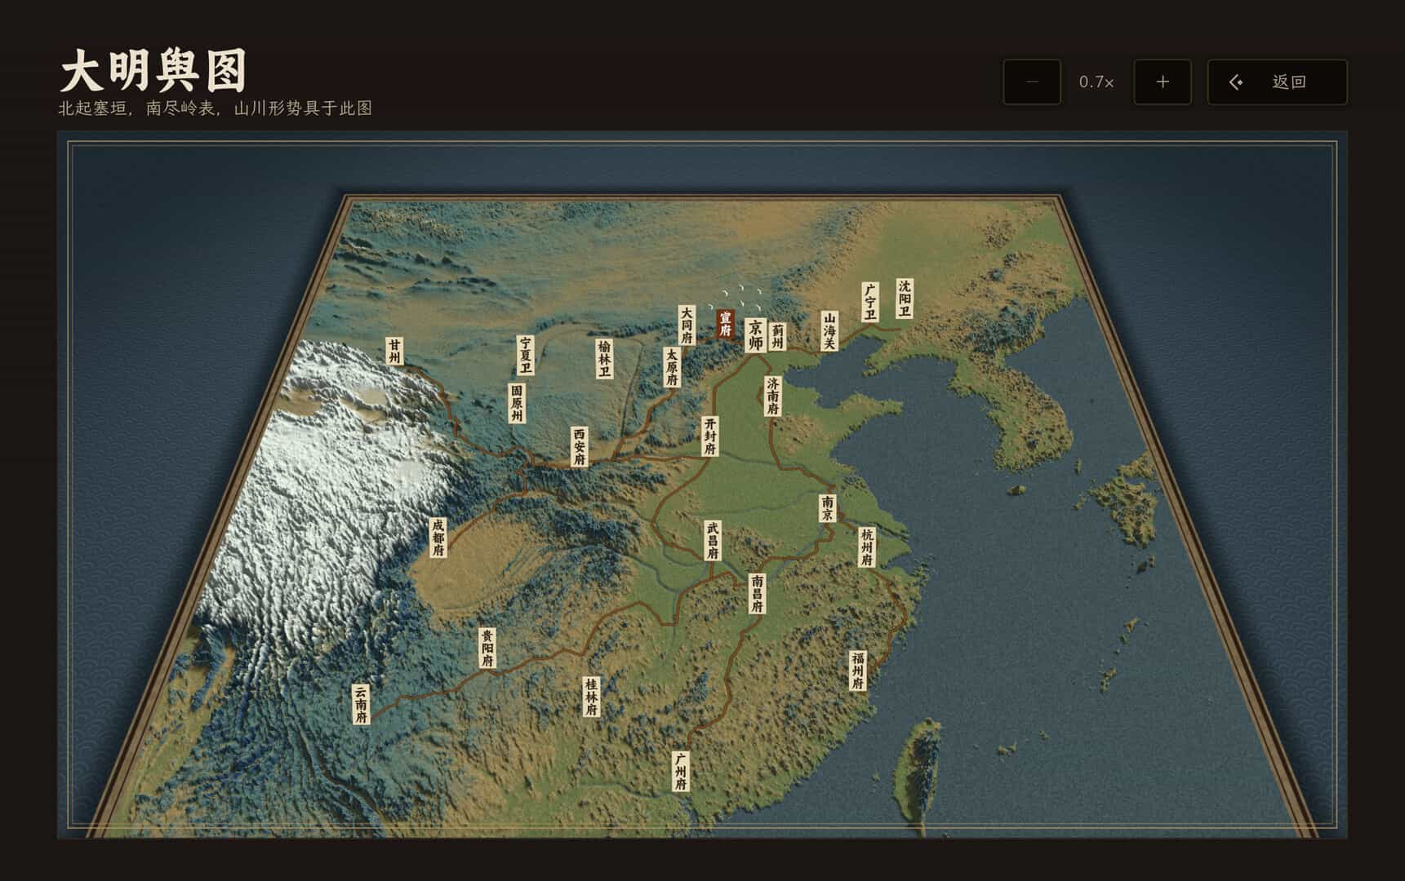
Task: Select the highlighted 宣府 map marker
Action: pyautogui.click(x=725, y=324)
